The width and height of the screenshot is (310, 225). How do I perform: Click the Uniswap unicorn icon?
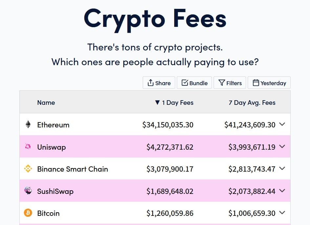28,147
